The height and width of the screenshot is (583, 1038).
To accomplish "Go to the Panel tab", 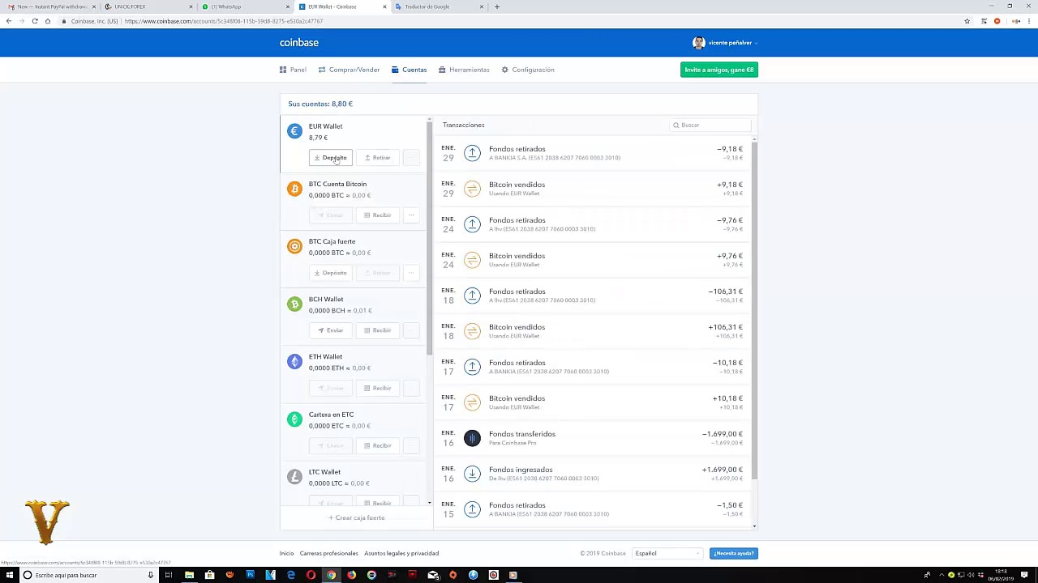I will [x=293, y=70].
